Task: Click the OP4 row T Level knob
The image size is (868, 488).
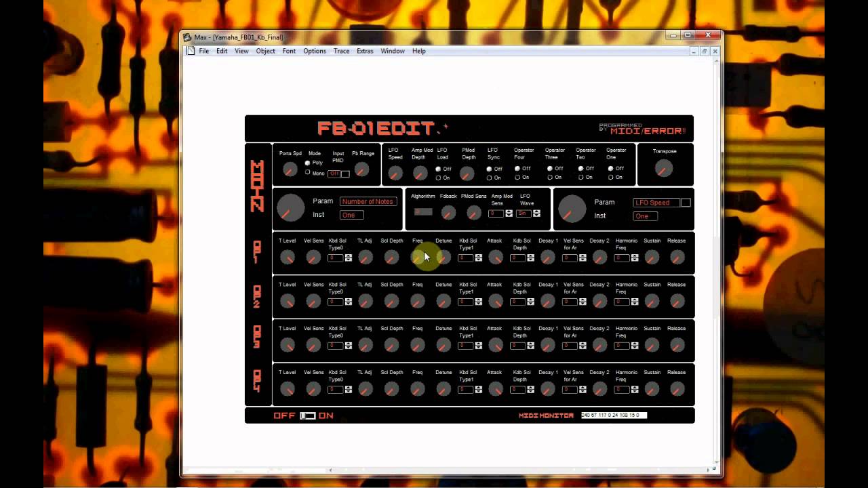Action: click(287, 389)
